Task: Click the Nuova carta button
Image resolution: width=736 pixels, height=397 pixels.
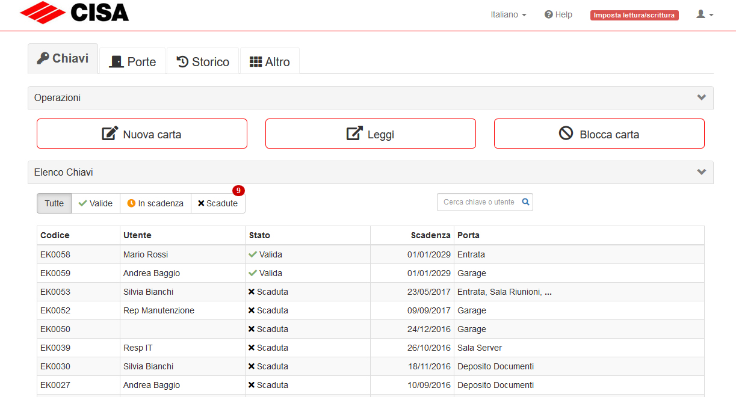Action: (142, 134)
